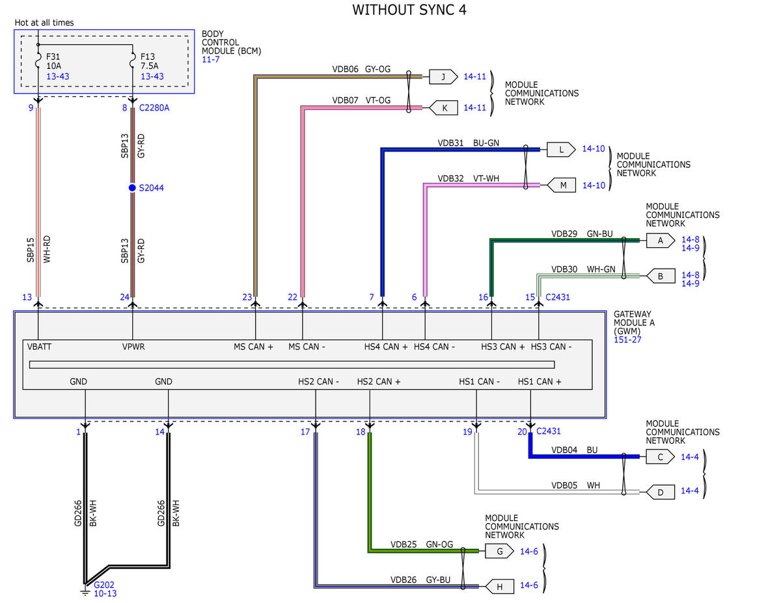Follow the 11-7 link beside Body Control Module
This screenshot has width=781, height=603.
coord(211,59)
